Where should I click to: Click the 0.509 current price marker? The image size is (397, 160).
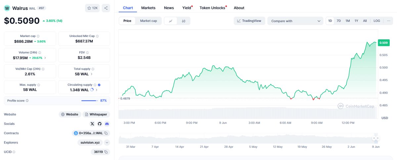[x=383, y=43]
